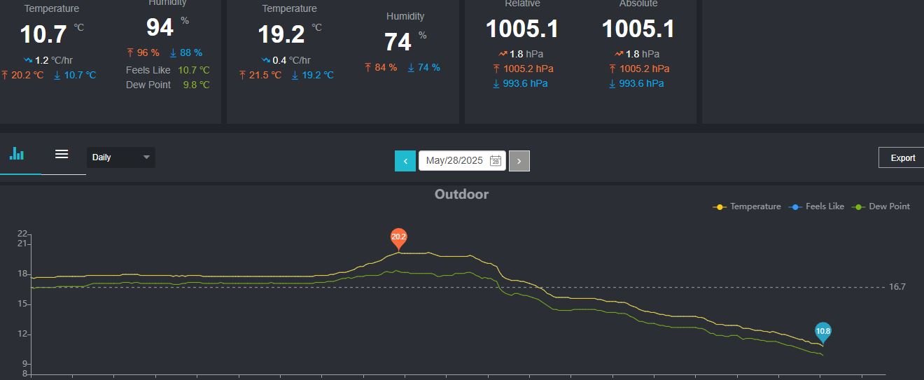Open the Daily interval dropdown

pos(121,157)
